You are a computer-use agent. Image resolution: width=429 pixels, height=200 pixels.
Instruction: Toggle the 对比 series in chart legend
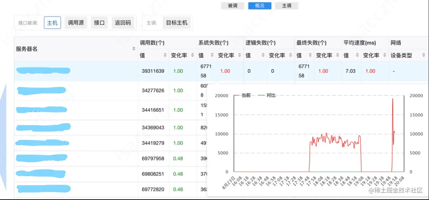click(x=267, y=95)
